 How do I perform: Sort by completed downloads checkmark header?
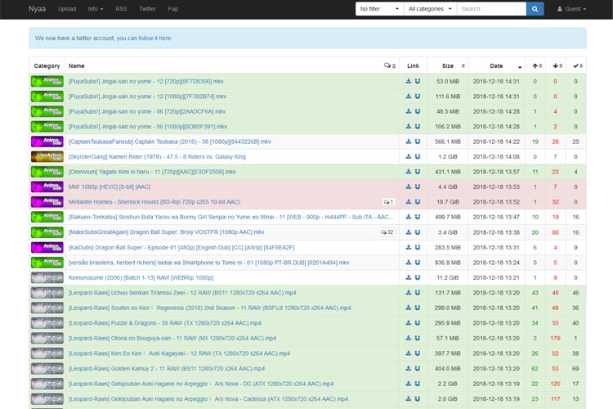pyautogui.click(x=577, y=65)
